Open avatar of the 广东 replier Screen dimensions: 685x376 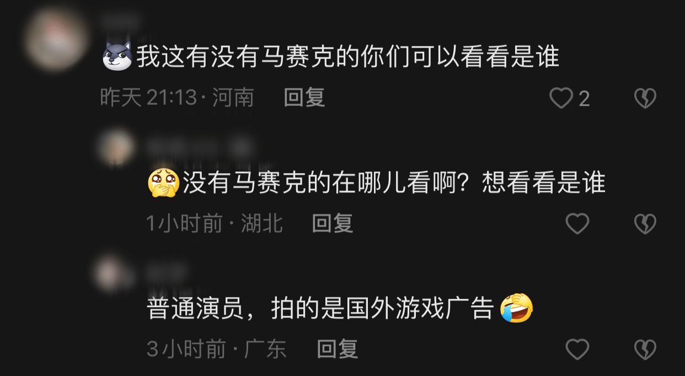point(114,273)
